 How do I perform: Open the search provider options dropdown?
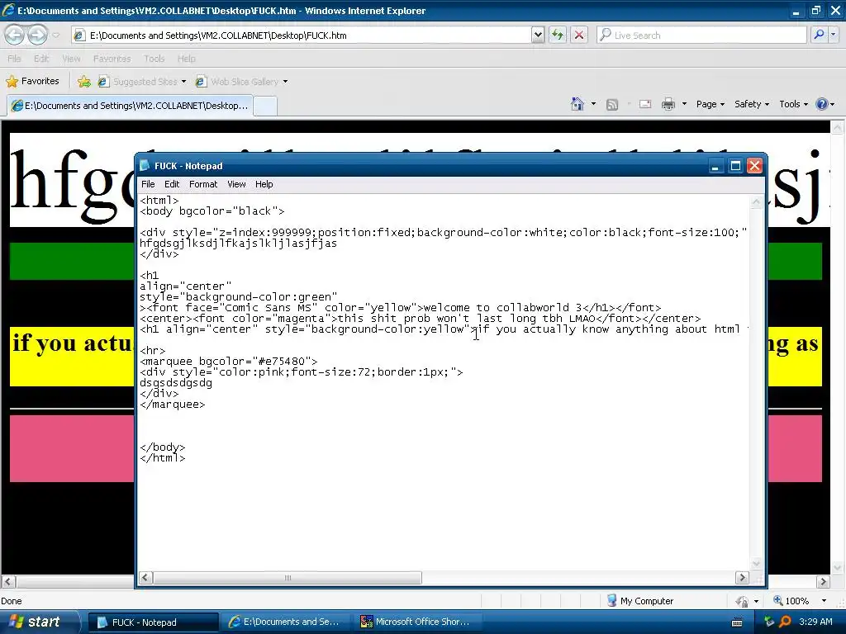[834, 35]
